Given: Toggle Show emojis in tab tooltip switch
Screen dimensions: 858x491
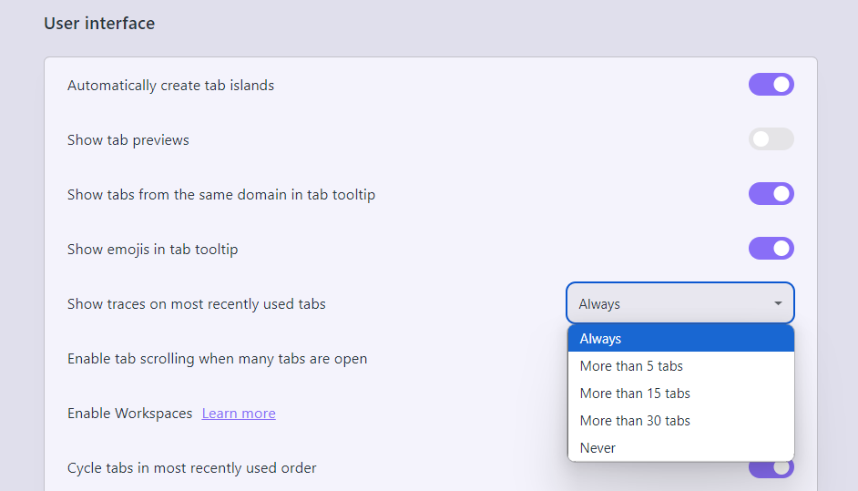Looking at the screenshot, I should click(771, 249).
